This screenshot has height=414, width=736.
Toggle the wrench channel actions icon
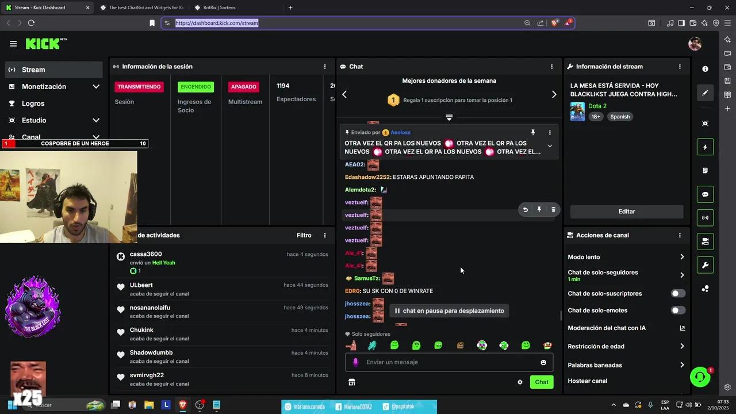[x=705, y=265]
